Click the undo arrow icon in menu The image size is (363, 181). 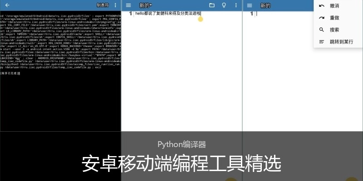click(x=322, y=6)
